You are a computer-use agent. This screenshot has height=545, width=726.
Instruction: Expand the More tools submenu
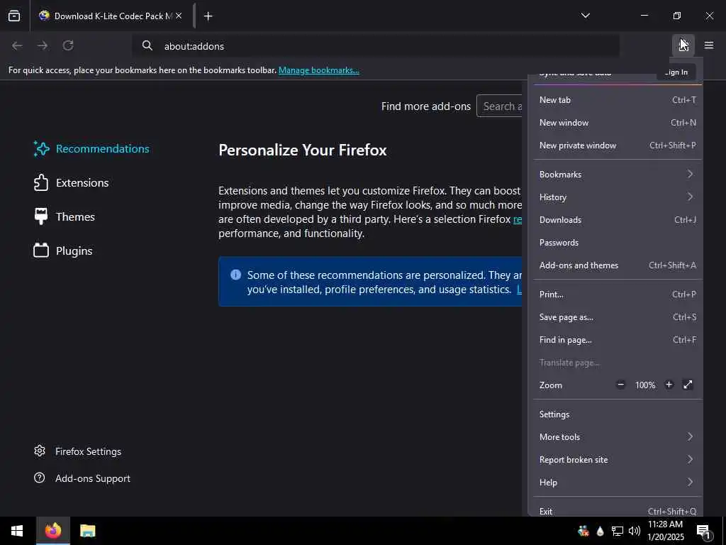[618, 437]
